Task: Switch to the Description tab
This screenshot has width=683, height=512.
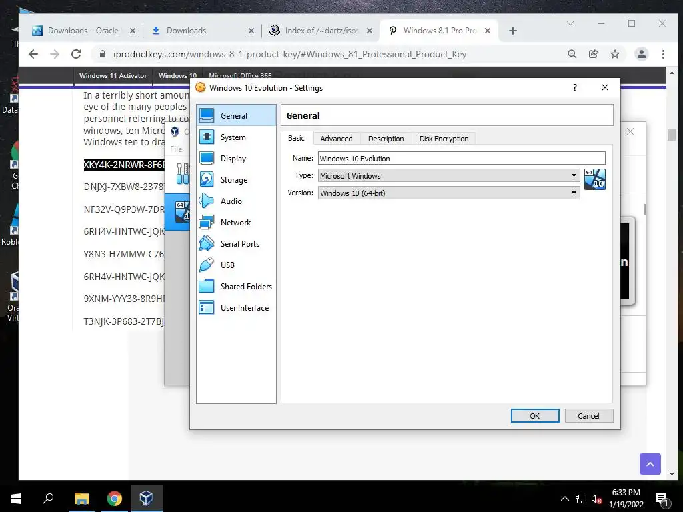Action: (x=386, y=139)
